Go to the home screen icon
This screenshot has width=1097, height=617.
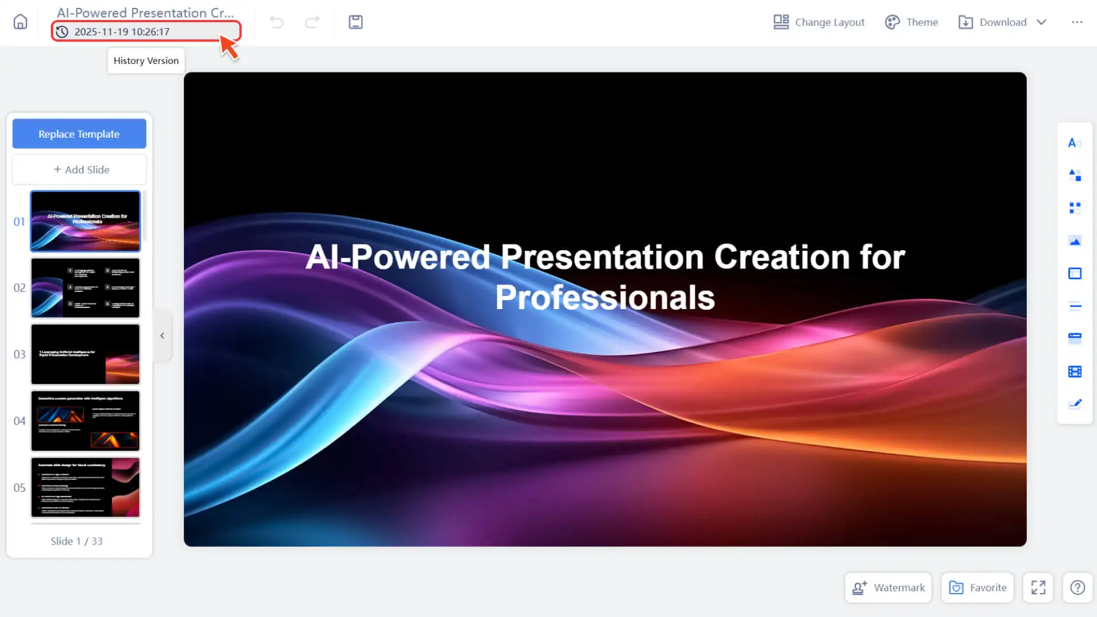21,22
